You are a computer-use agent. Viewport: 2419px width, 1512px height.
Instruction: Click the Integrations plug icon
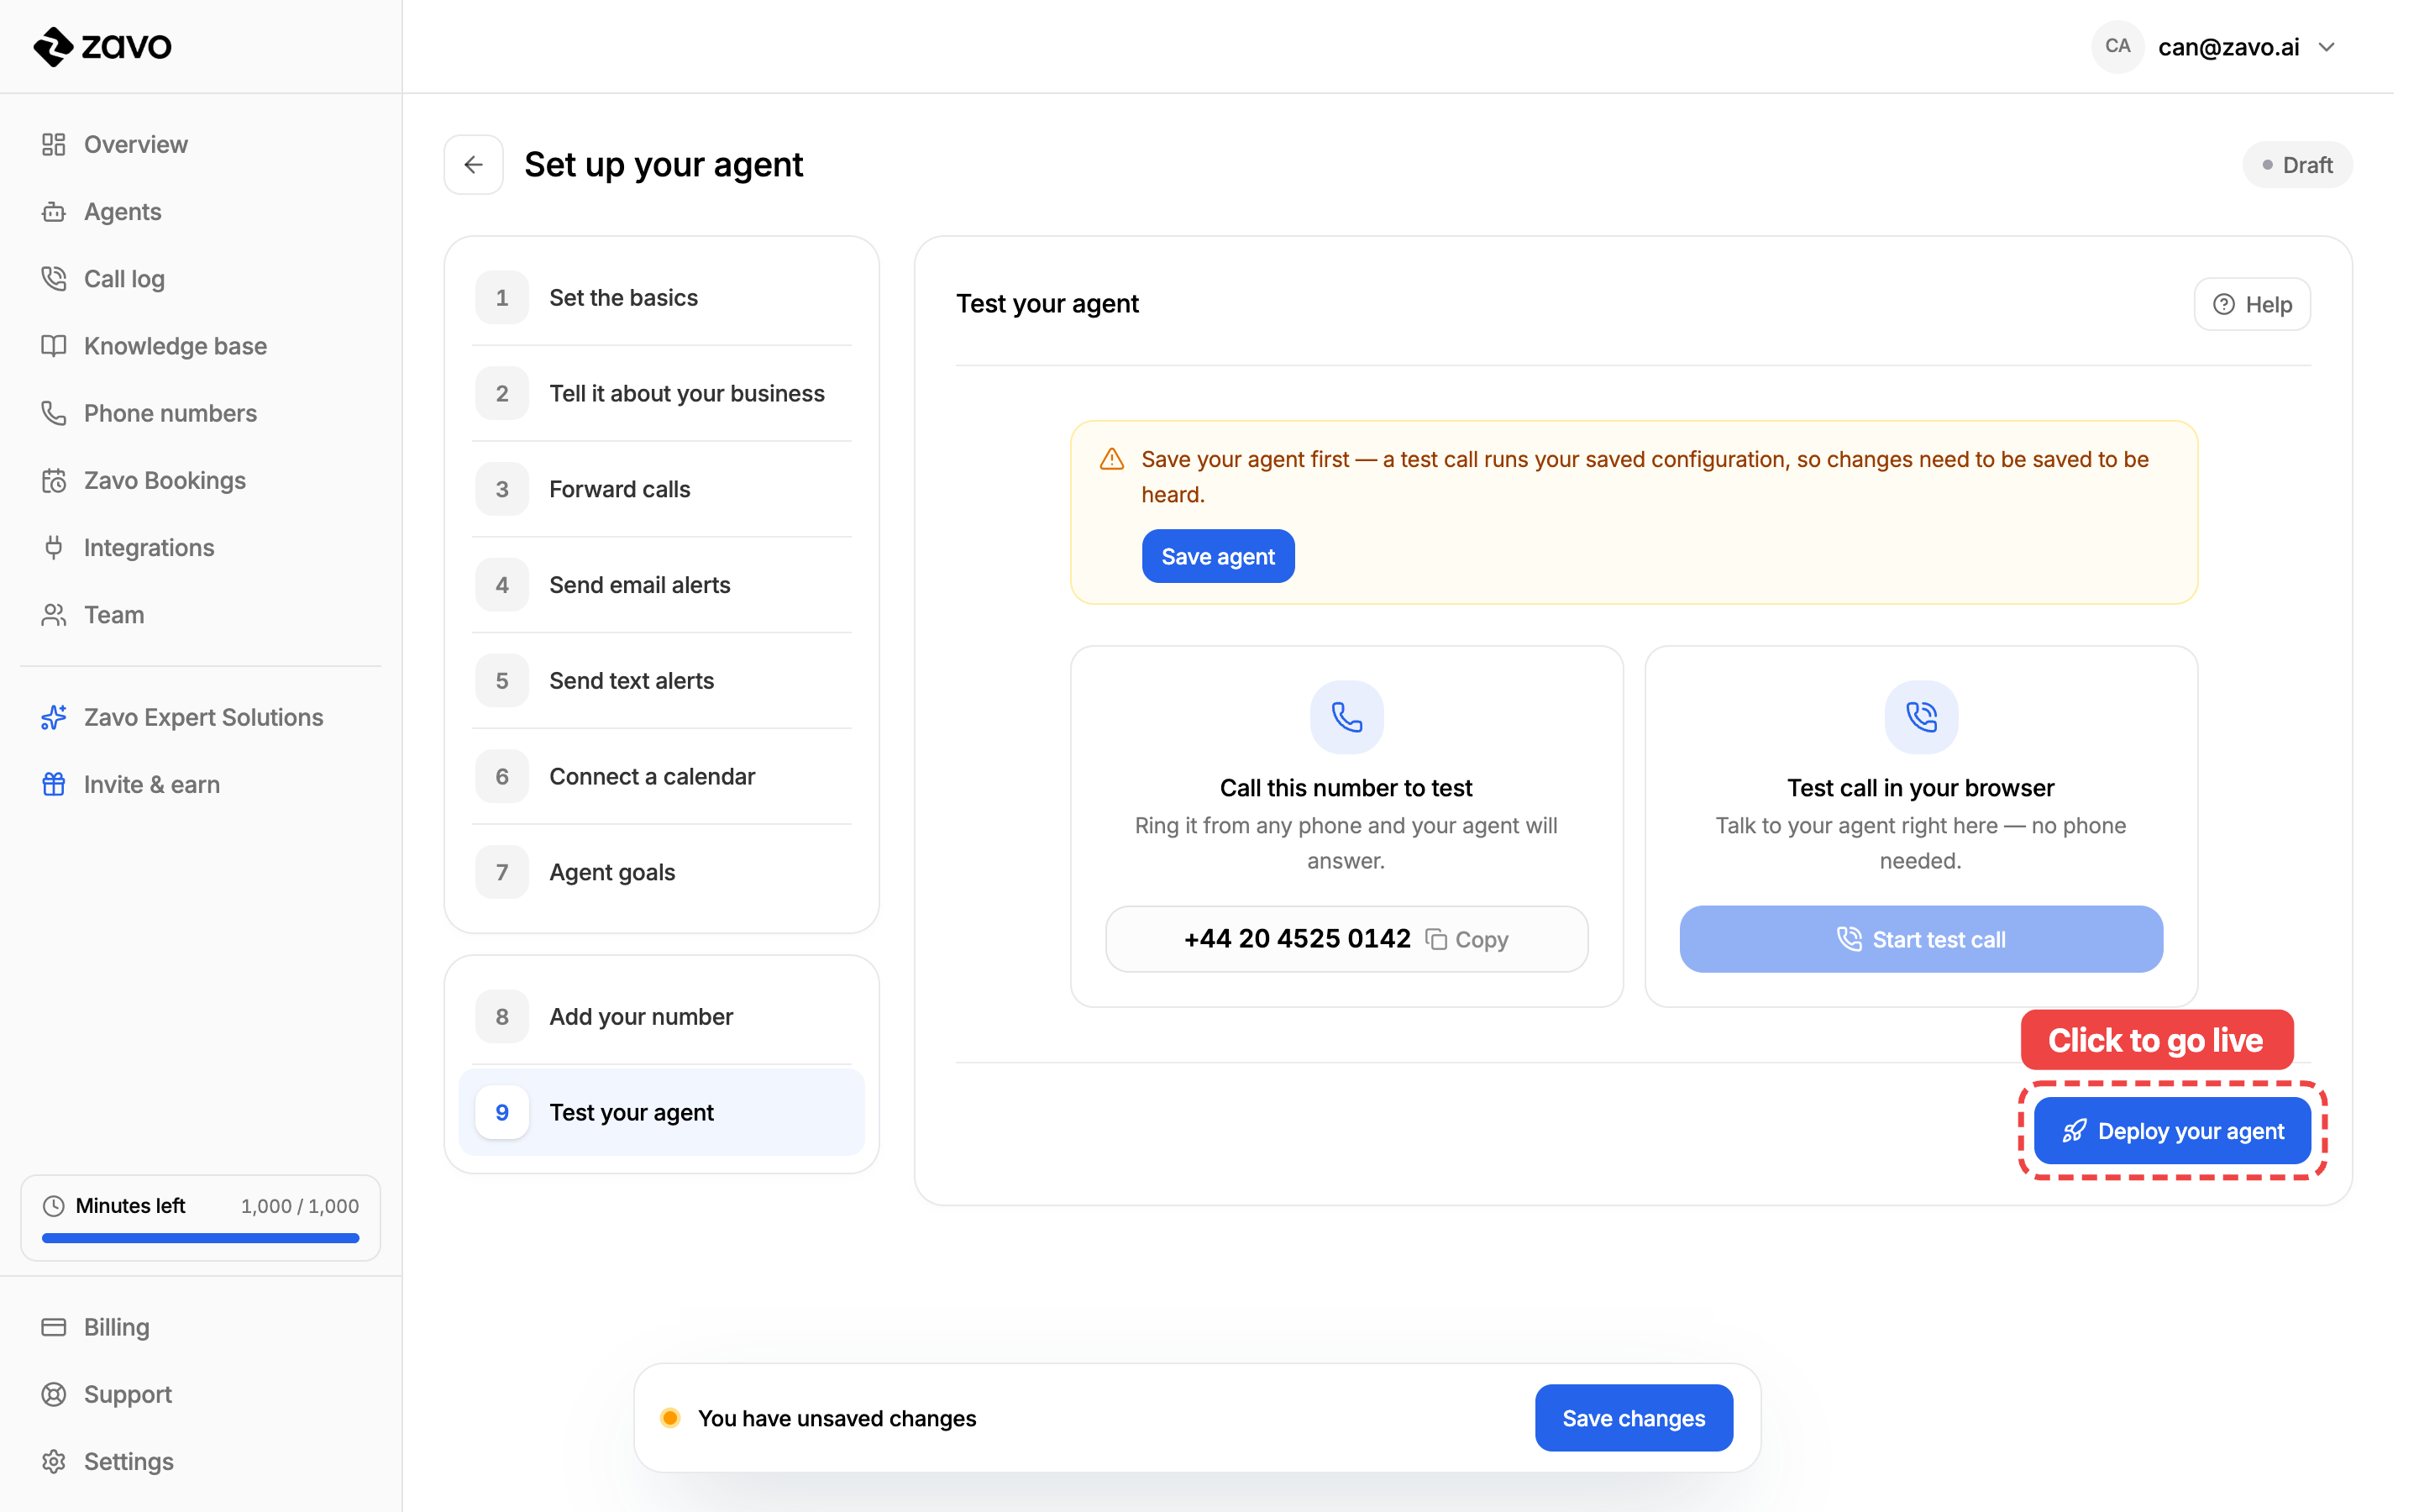click(54, 547)
